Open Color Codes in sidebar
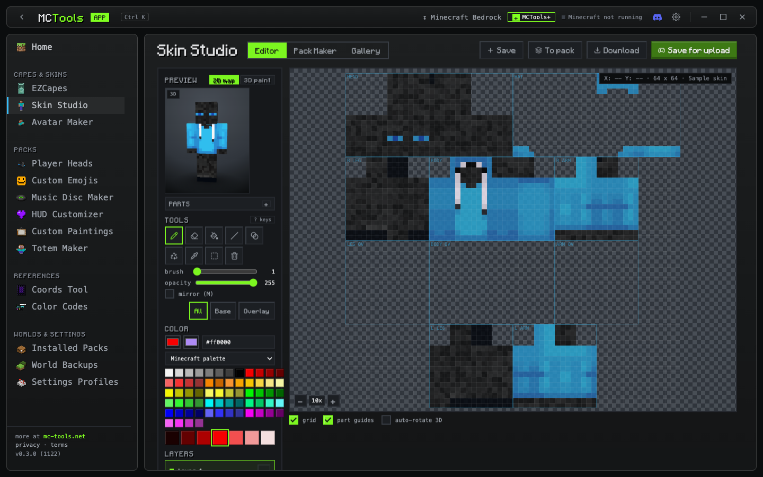Image resolution: width=763 pixels, height=477 pixels. point(66,307)
